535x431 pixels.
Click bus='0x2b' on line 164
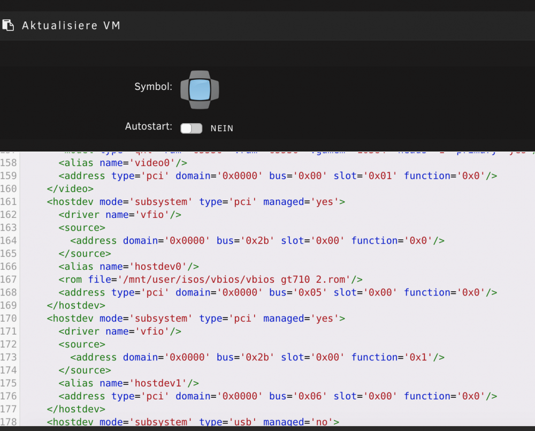[246, 241]
